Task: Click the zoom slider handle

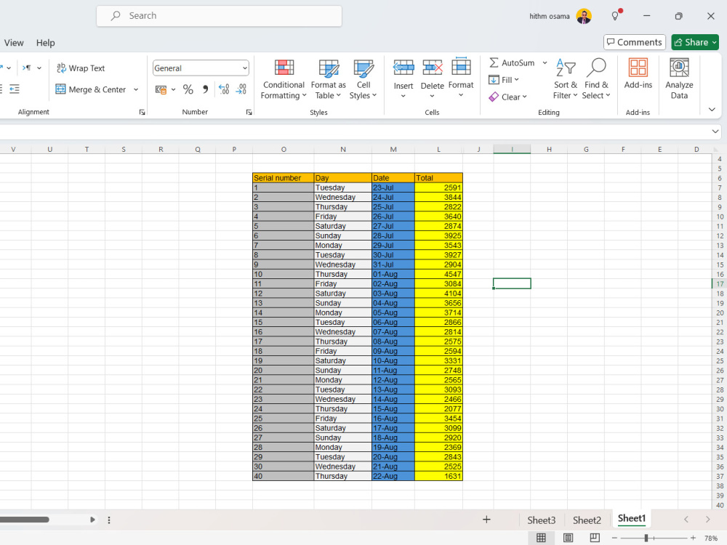Action: pyautogui.click(x=646, y=538)
